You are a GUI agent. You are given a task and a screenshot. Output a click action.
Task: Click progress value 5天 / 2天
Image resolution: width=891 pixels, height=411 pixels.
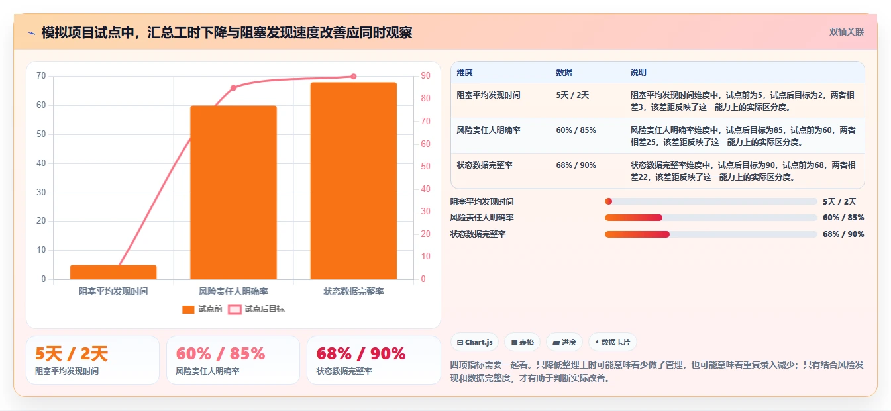pyautogui.click(x=839, y=202)
